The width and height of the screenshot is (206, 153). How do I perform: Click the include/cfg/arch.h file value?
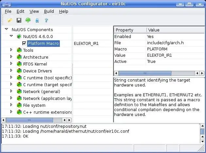[x=165, y=43]
